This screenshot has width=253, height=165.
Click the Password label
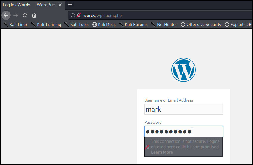click(153, 122)
